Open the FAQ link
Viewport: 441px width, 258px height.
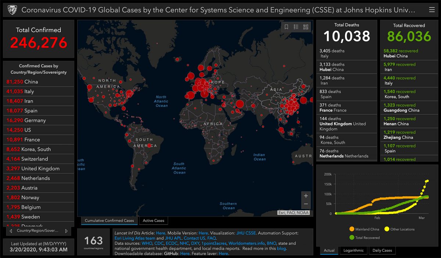pos(211,238)
